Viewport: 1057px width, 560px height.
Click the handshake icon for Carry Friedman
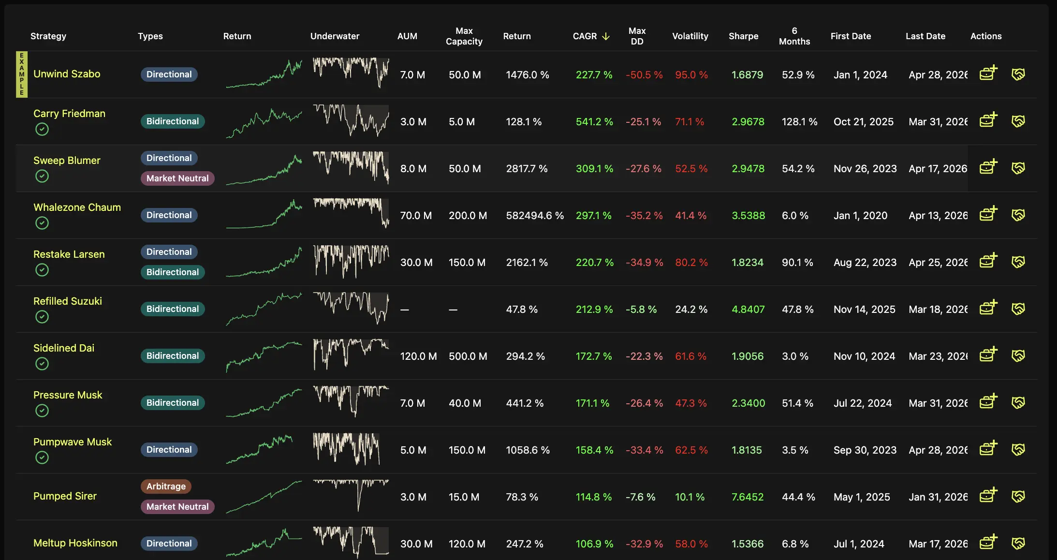[x=1018, y=121]
